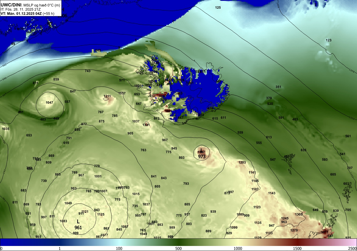Click the map value 605
Image resolution: width=357 pixels, height=251 pixels.
(333, 174)
